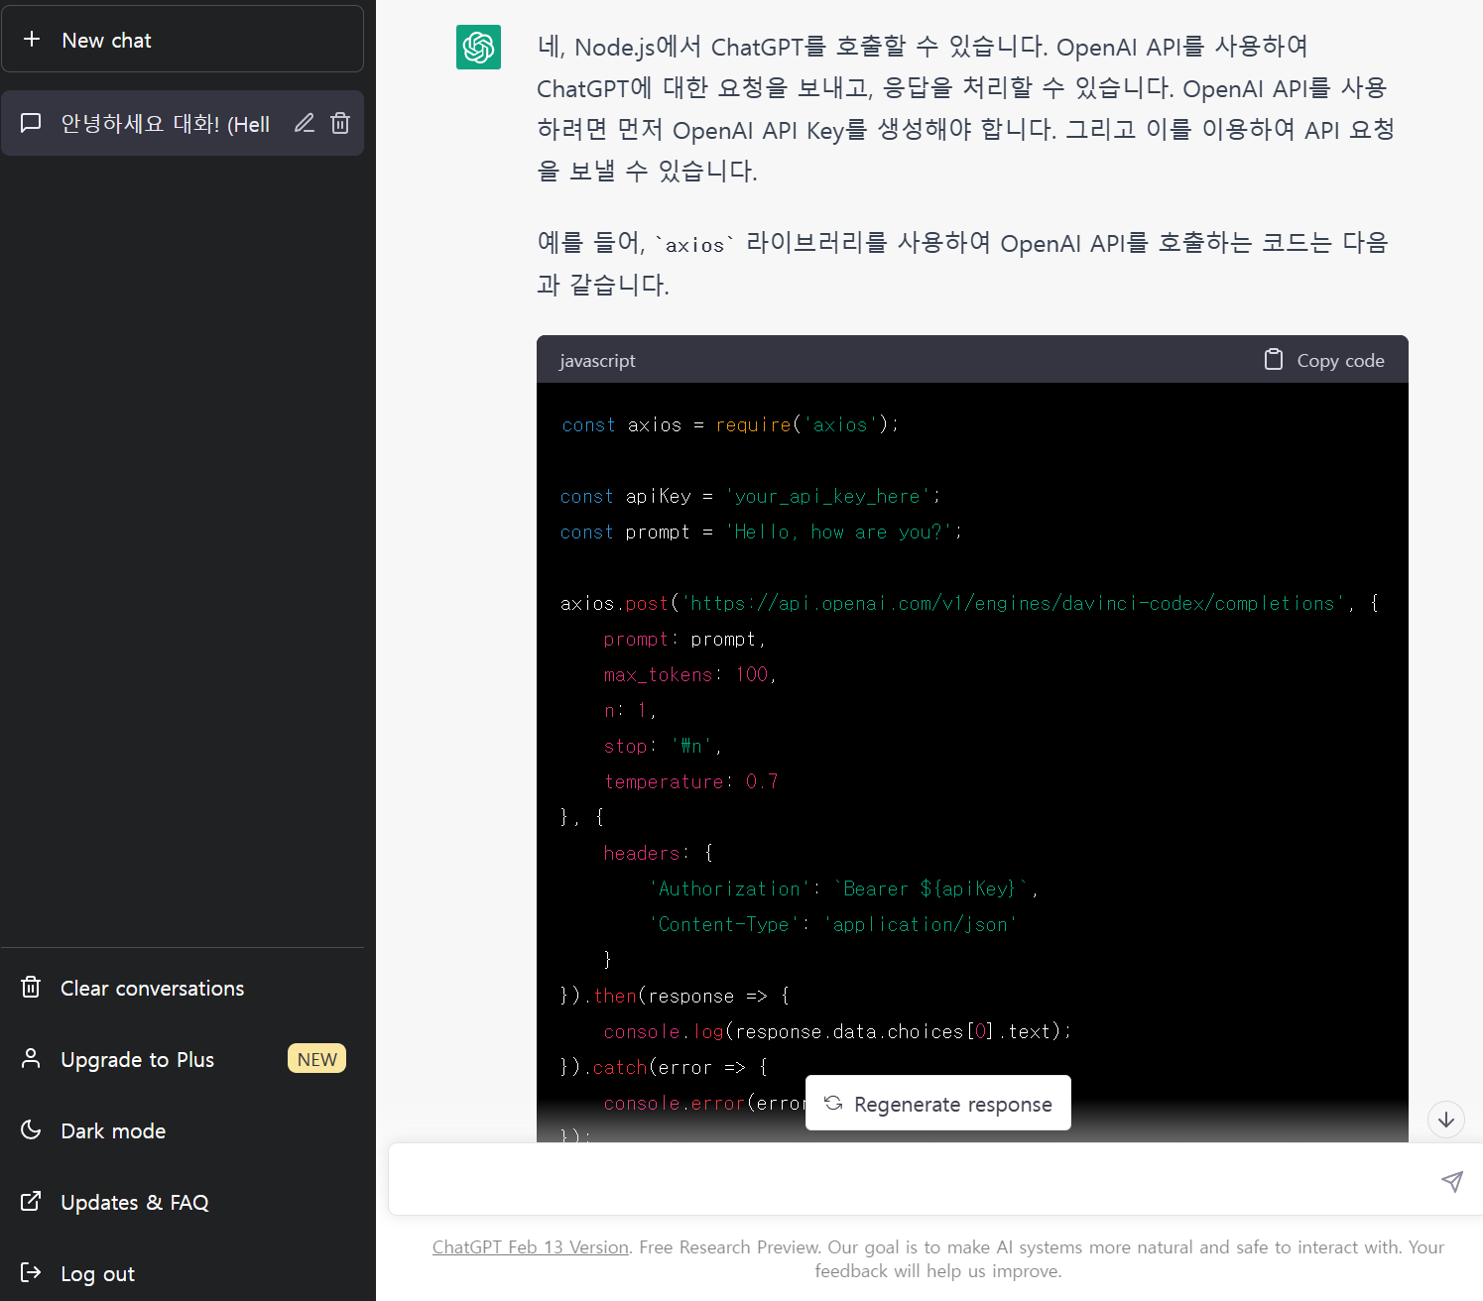Screen dimensions: 1483x1301
Task: Click the refresh icon in Regenerate response
Action: click(x=833, y=1103)
